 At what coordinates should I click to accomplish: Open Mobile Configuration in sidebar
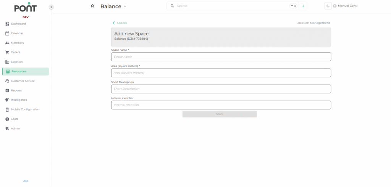click(25, 110)
